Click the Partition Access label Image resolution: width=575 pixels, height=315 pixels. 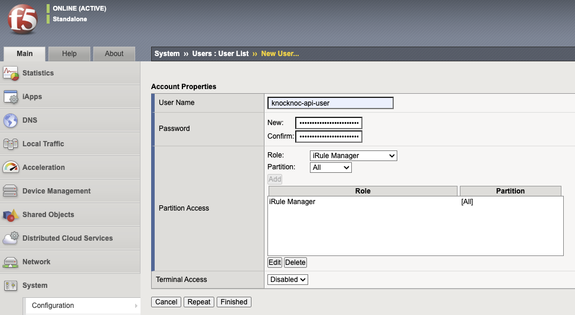coord(184,208)
